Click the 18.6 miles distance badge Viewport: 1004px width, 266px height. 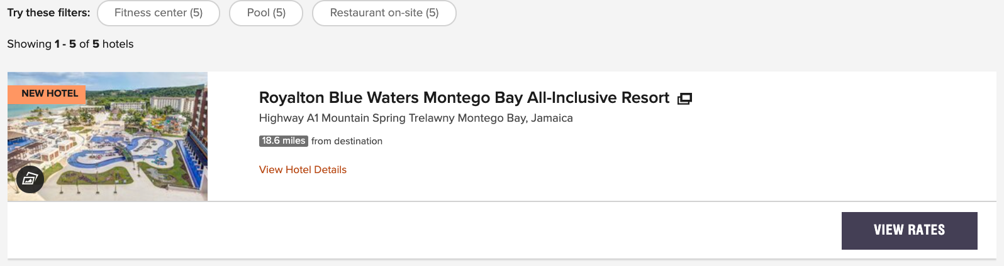point(284,141)
